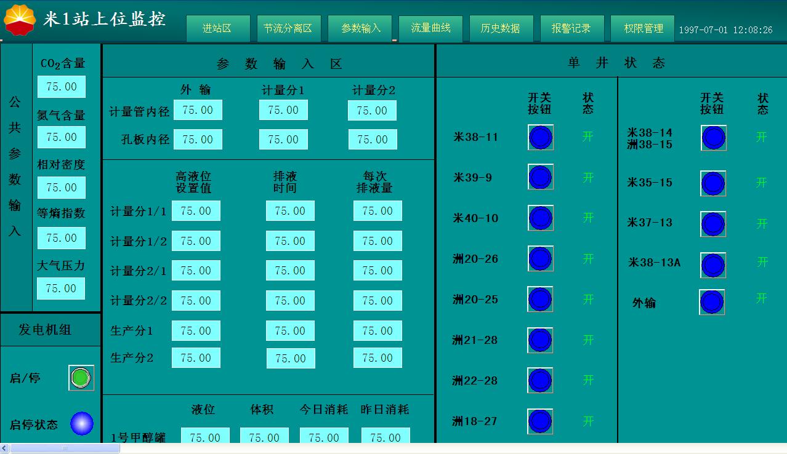Open the 报警记录 page
787x454 pixels.
click(571, 28)
